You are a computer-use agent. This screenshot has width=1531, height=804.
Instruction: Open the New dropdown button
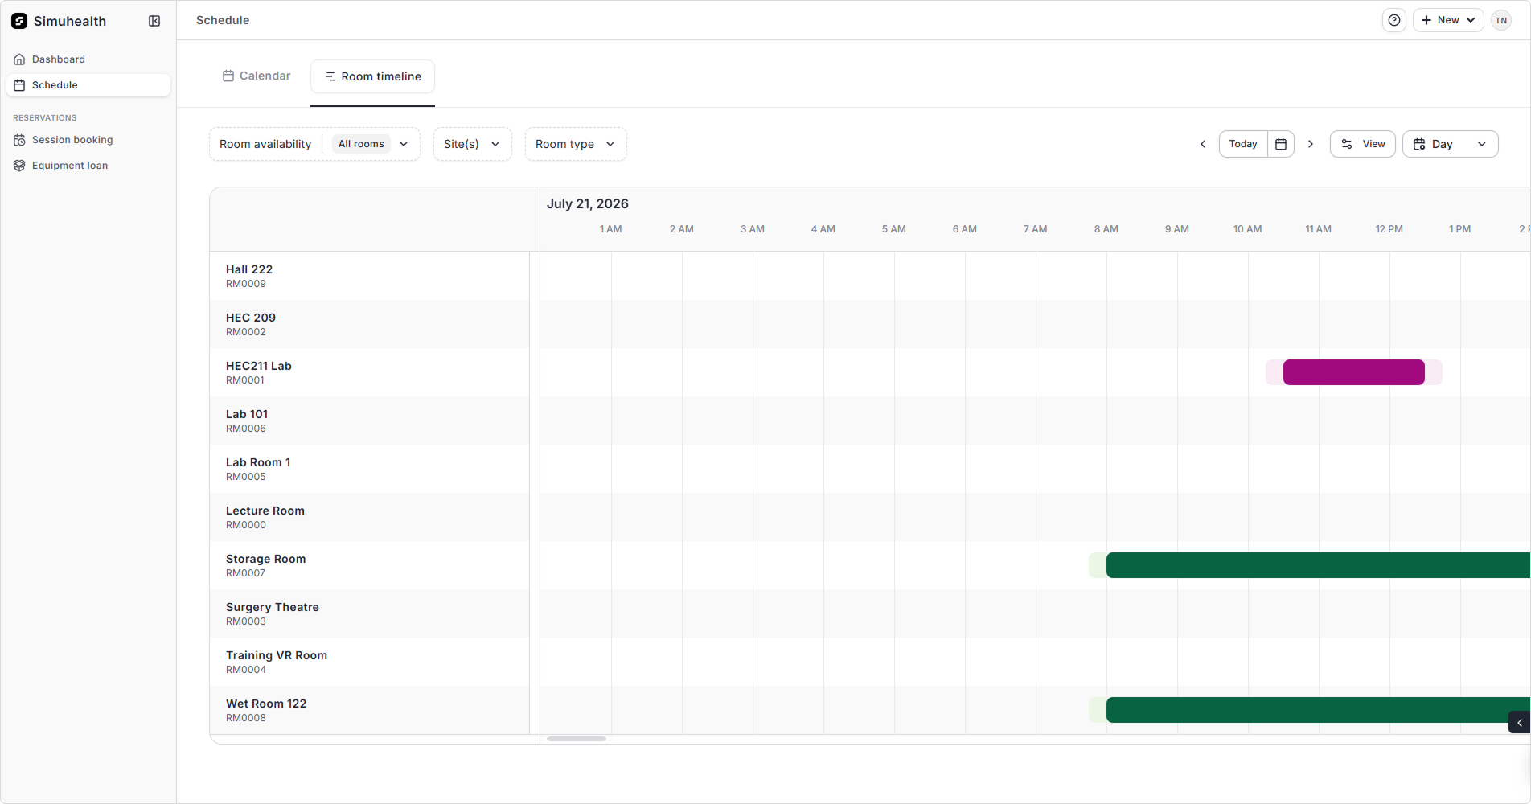tap(1448, 20)
